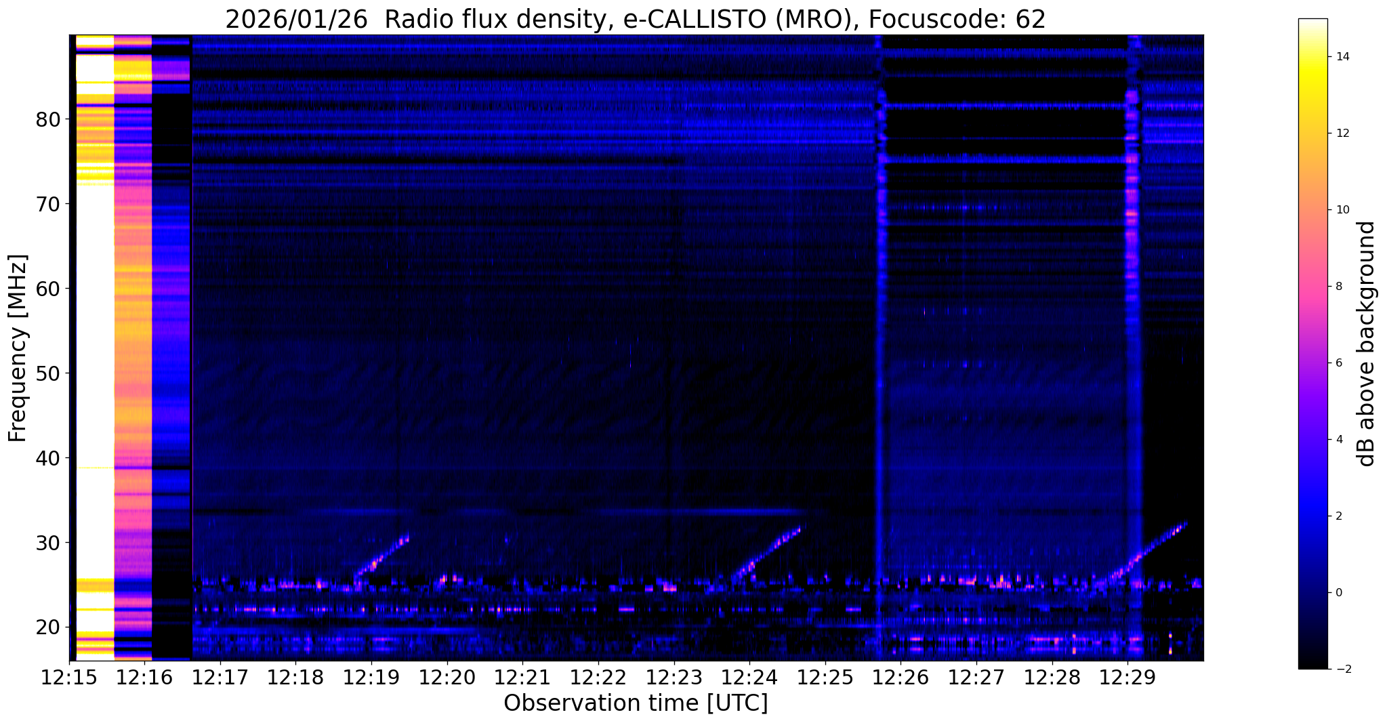Click the 12:23 time tick label
Image resolution: width=1387 pixels, height=723 pixels.
coord(674,678)
